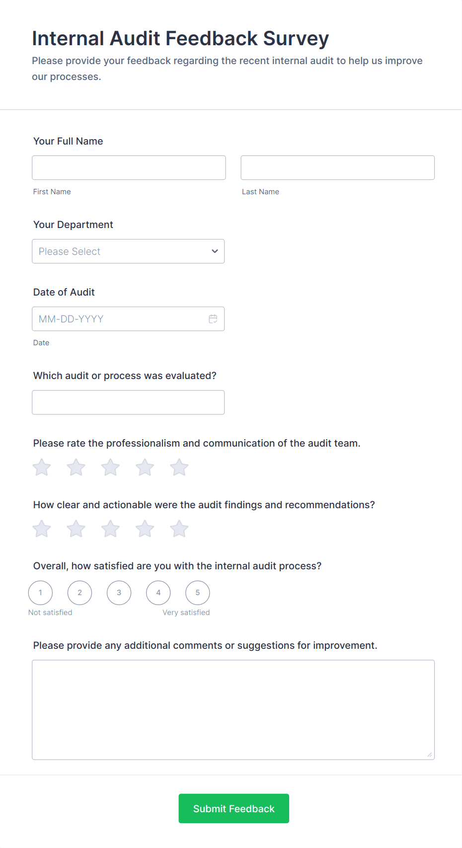Image resolution: width=462 pixels, height=848 pixels.
Task: Choose satisfaction rating 3
Action: click(x=119, y=592)
